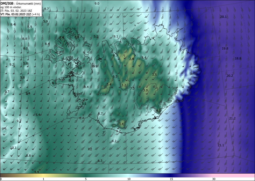Select the 5.2 map value

[x=96, y=37]
